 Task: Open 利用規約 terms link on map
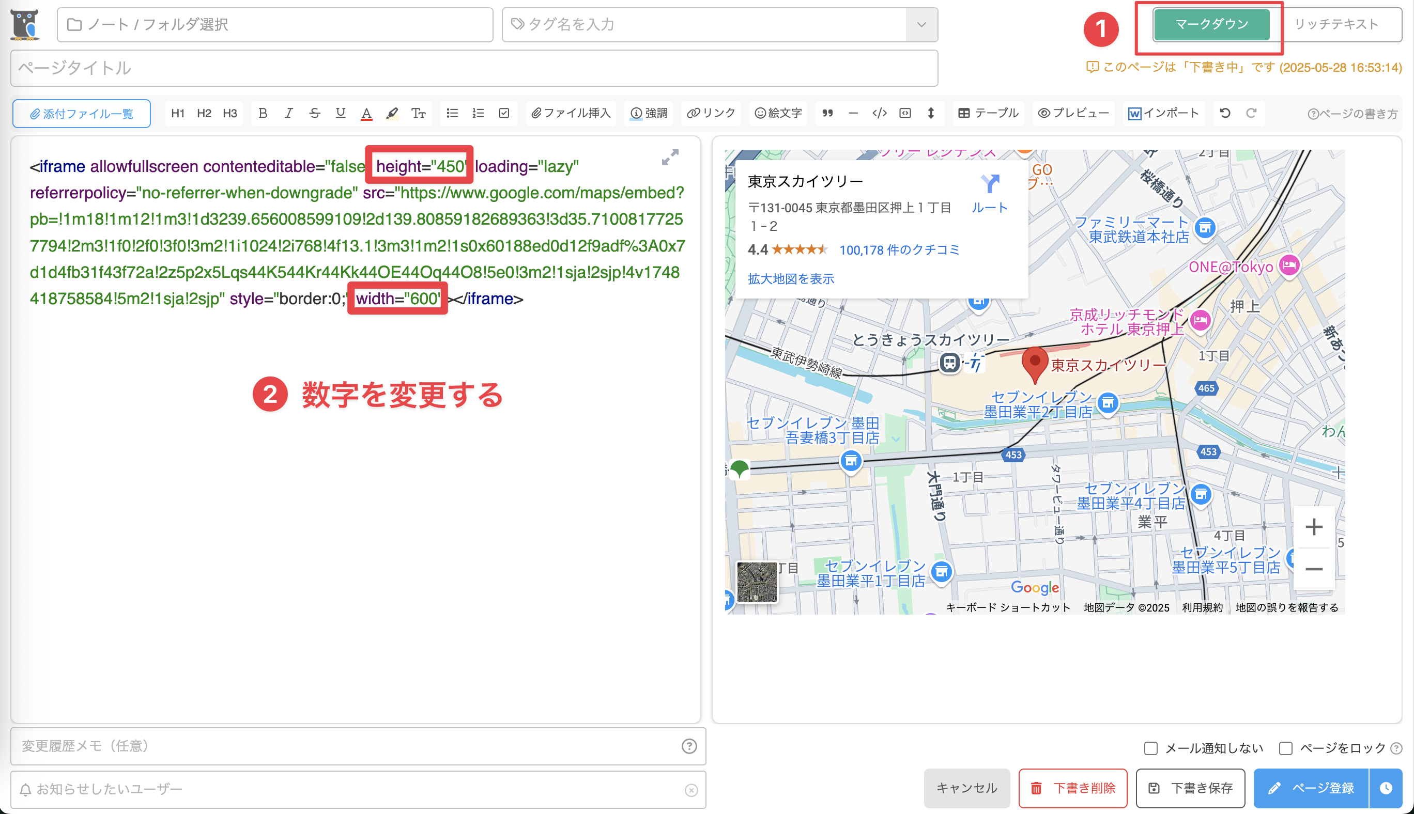[1202, 608]
